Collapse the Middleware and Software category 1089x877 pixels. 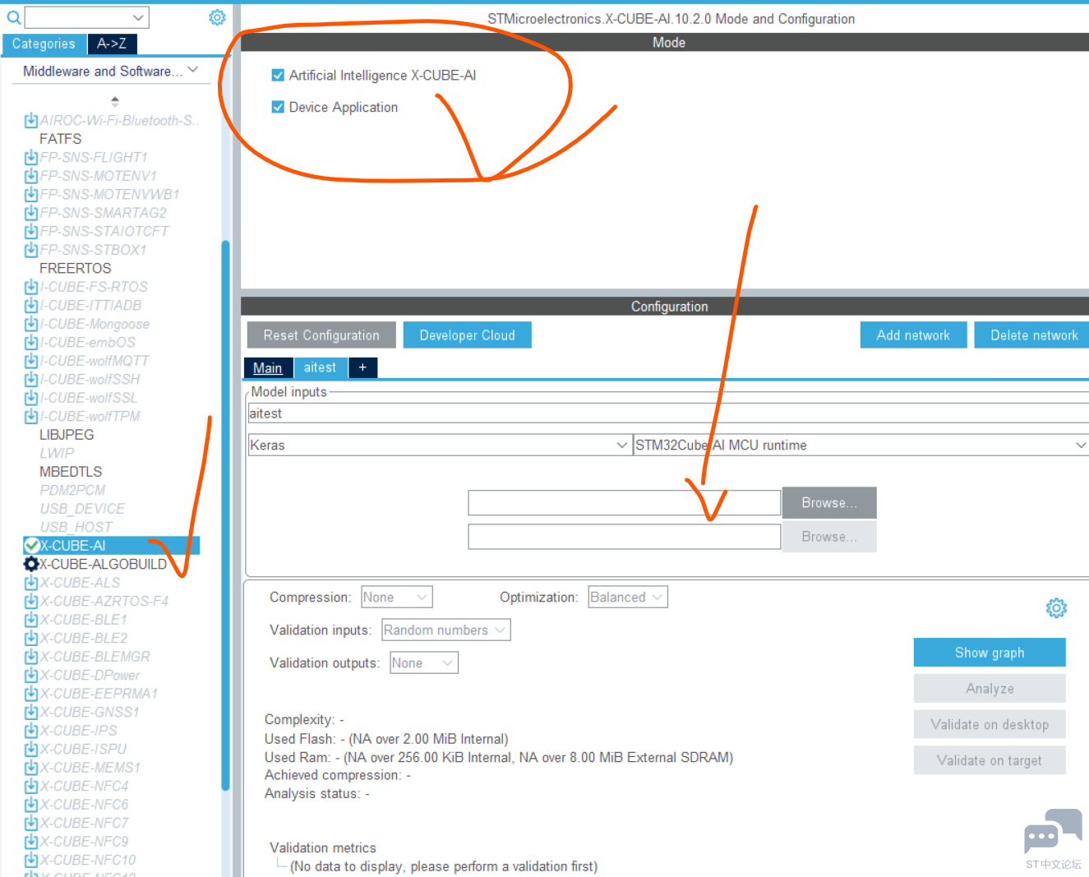(193, 71)
